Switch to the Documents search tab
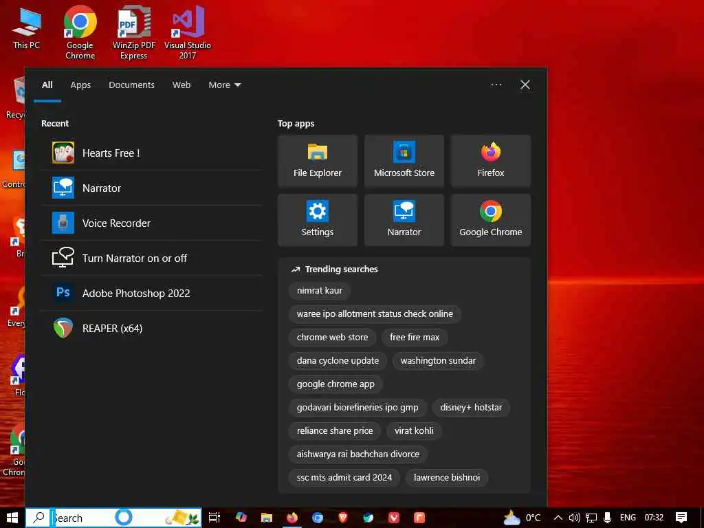This screenshot has height=528, width=704. coord(131,85)
